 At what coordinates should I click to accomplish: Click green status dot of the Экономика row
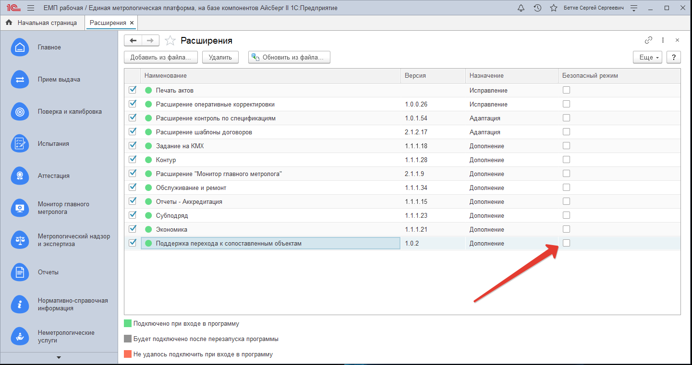coord(148,229)
